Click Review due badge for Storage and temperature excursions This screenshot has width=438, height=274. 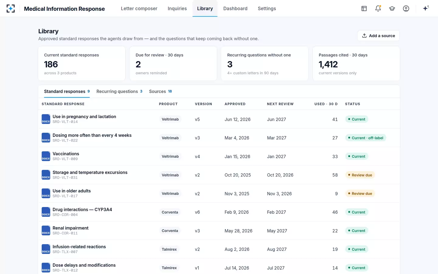tap(360, 175)
